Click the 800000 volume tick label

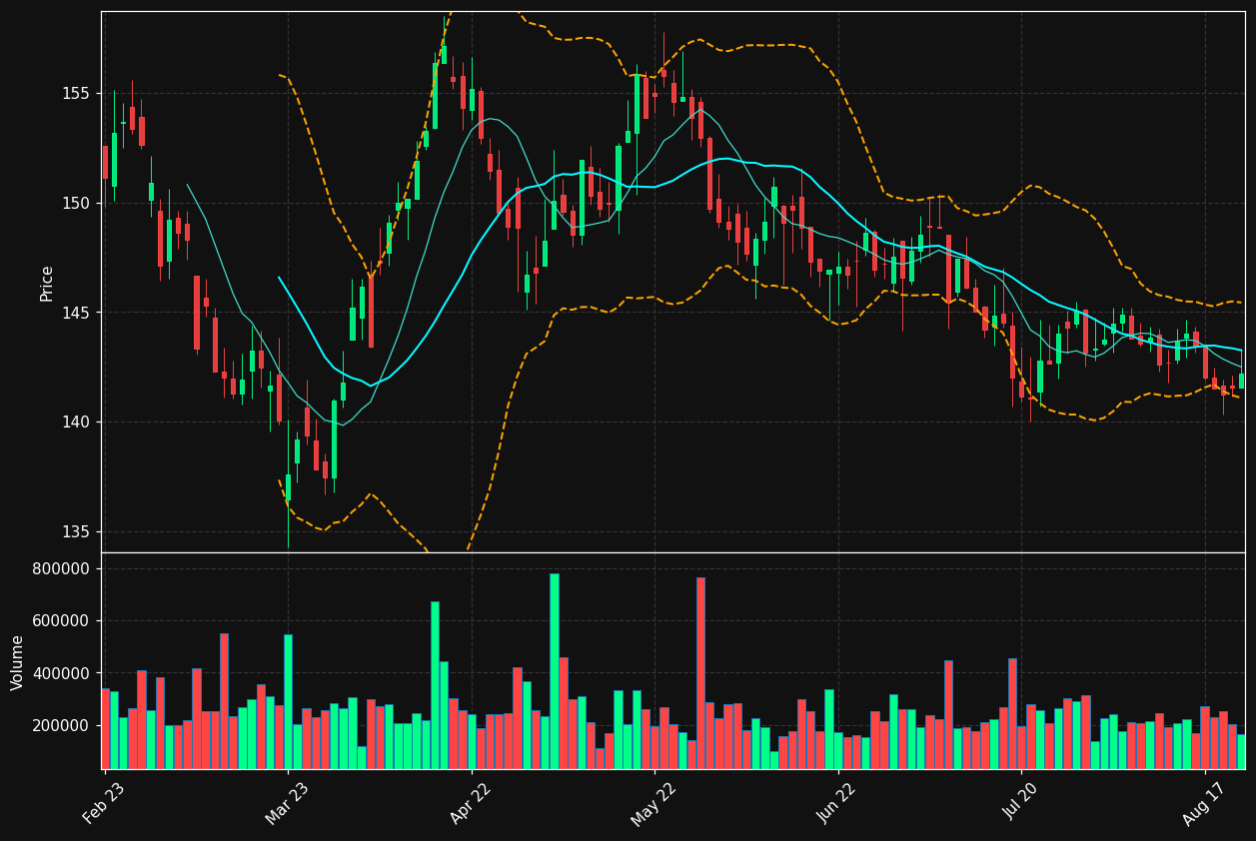point(62,568)
